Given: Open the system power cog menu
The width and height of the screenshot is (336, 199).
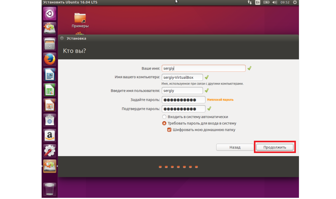Looking at the screenshot, I should (295, 2).
